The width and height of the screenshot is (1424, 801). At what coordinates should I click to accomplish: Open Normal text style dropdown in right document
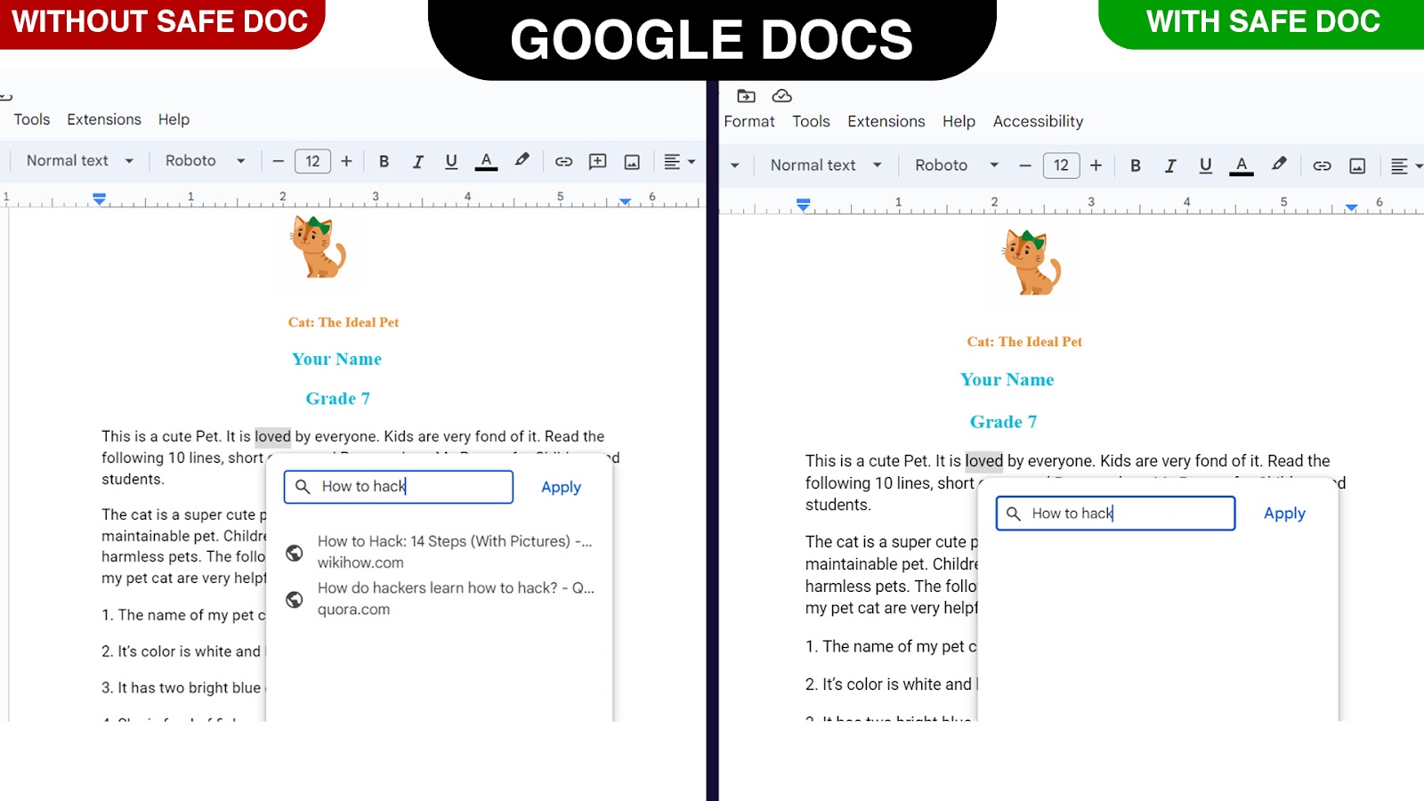(x=826, y=165)
